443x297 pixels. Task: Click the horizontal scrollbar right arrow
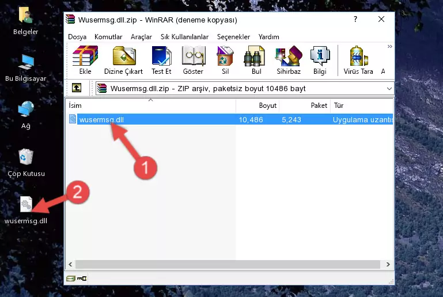click(388, 265)
